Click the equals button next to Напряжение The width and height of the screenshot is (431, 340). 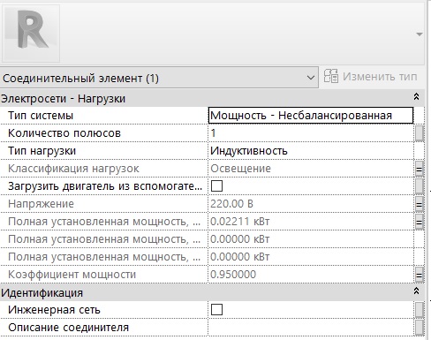click(419, 204)
